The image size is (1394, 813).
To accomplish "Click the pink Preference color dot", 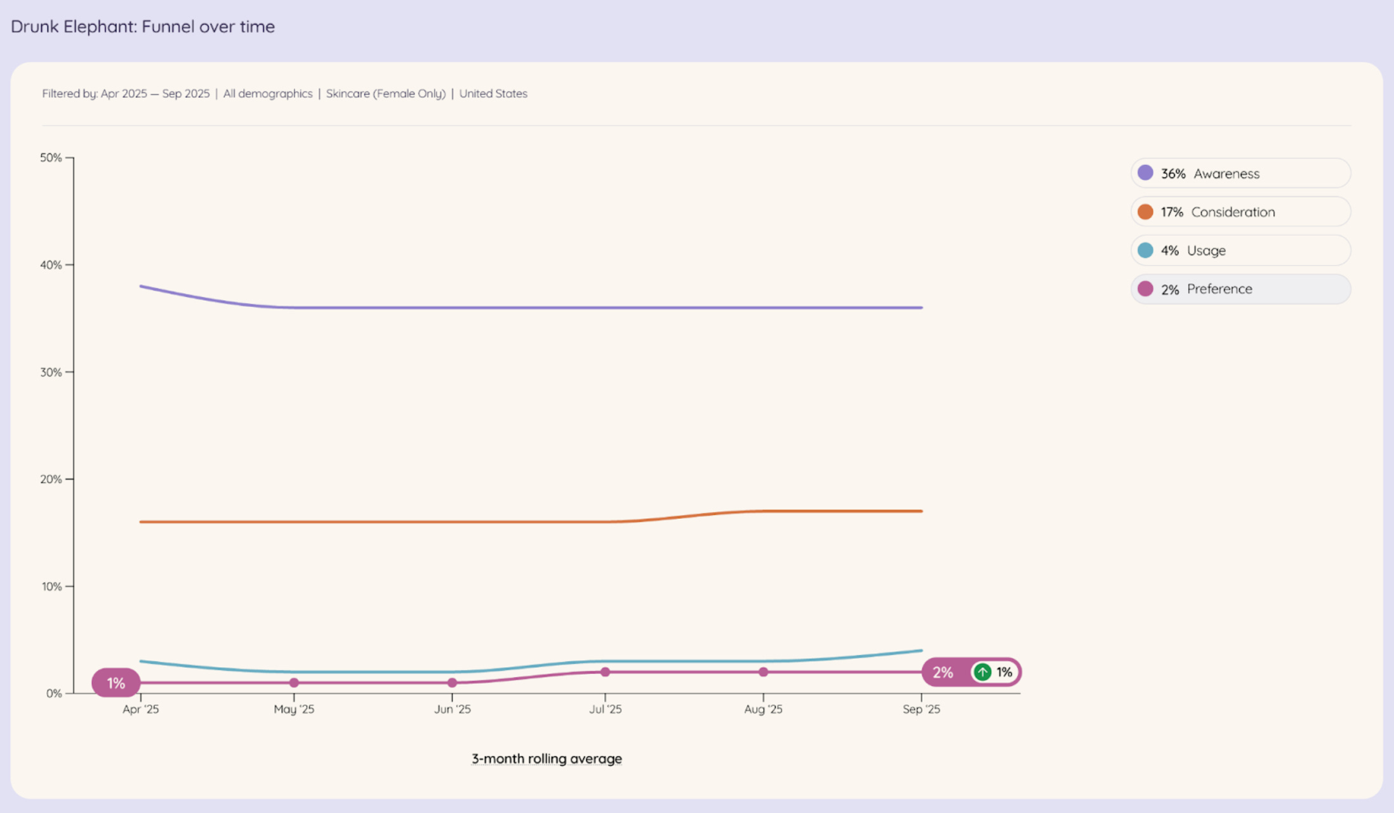I will click(1145, 289).
